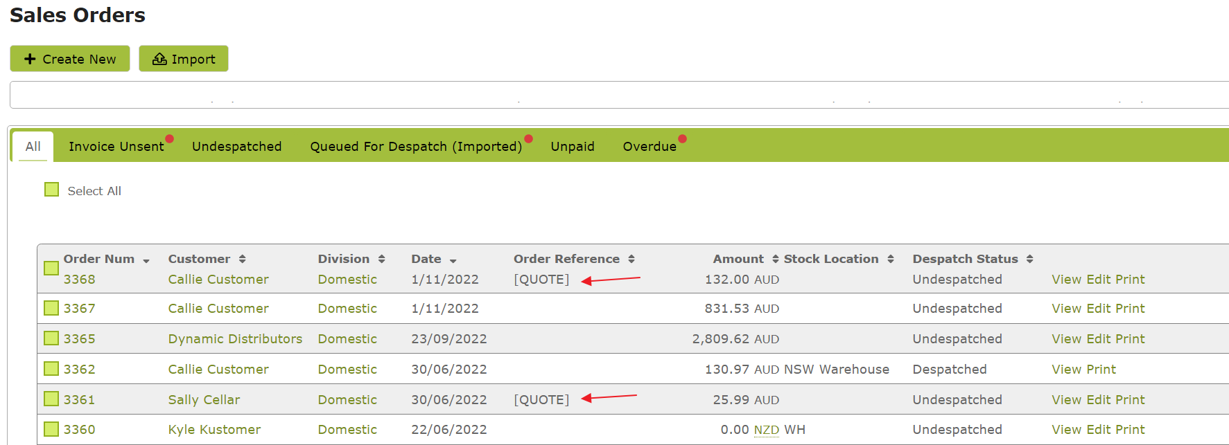
Task: Sort by Despatch Status column arrows
Action: (1029, 259)
